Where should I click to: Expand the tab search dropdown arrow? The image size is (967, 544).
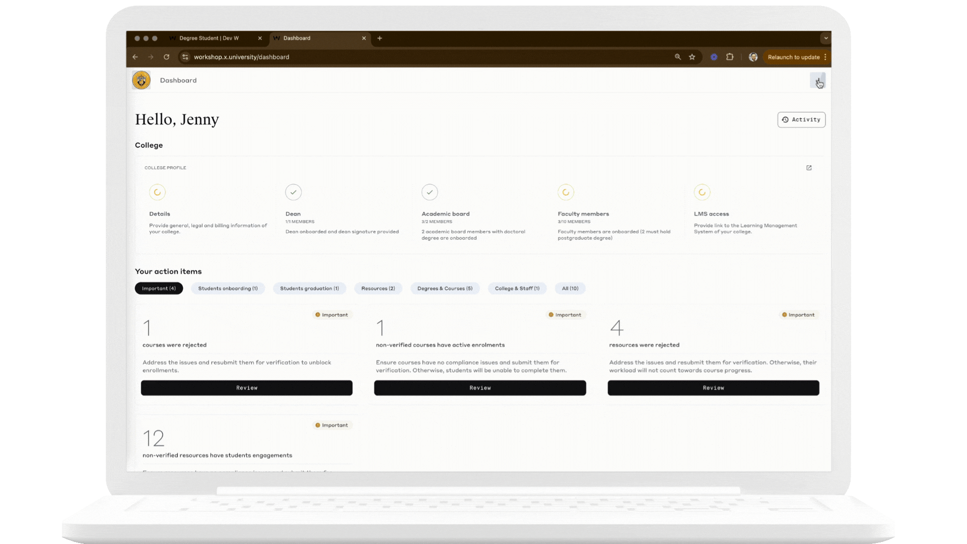[825, 38]
